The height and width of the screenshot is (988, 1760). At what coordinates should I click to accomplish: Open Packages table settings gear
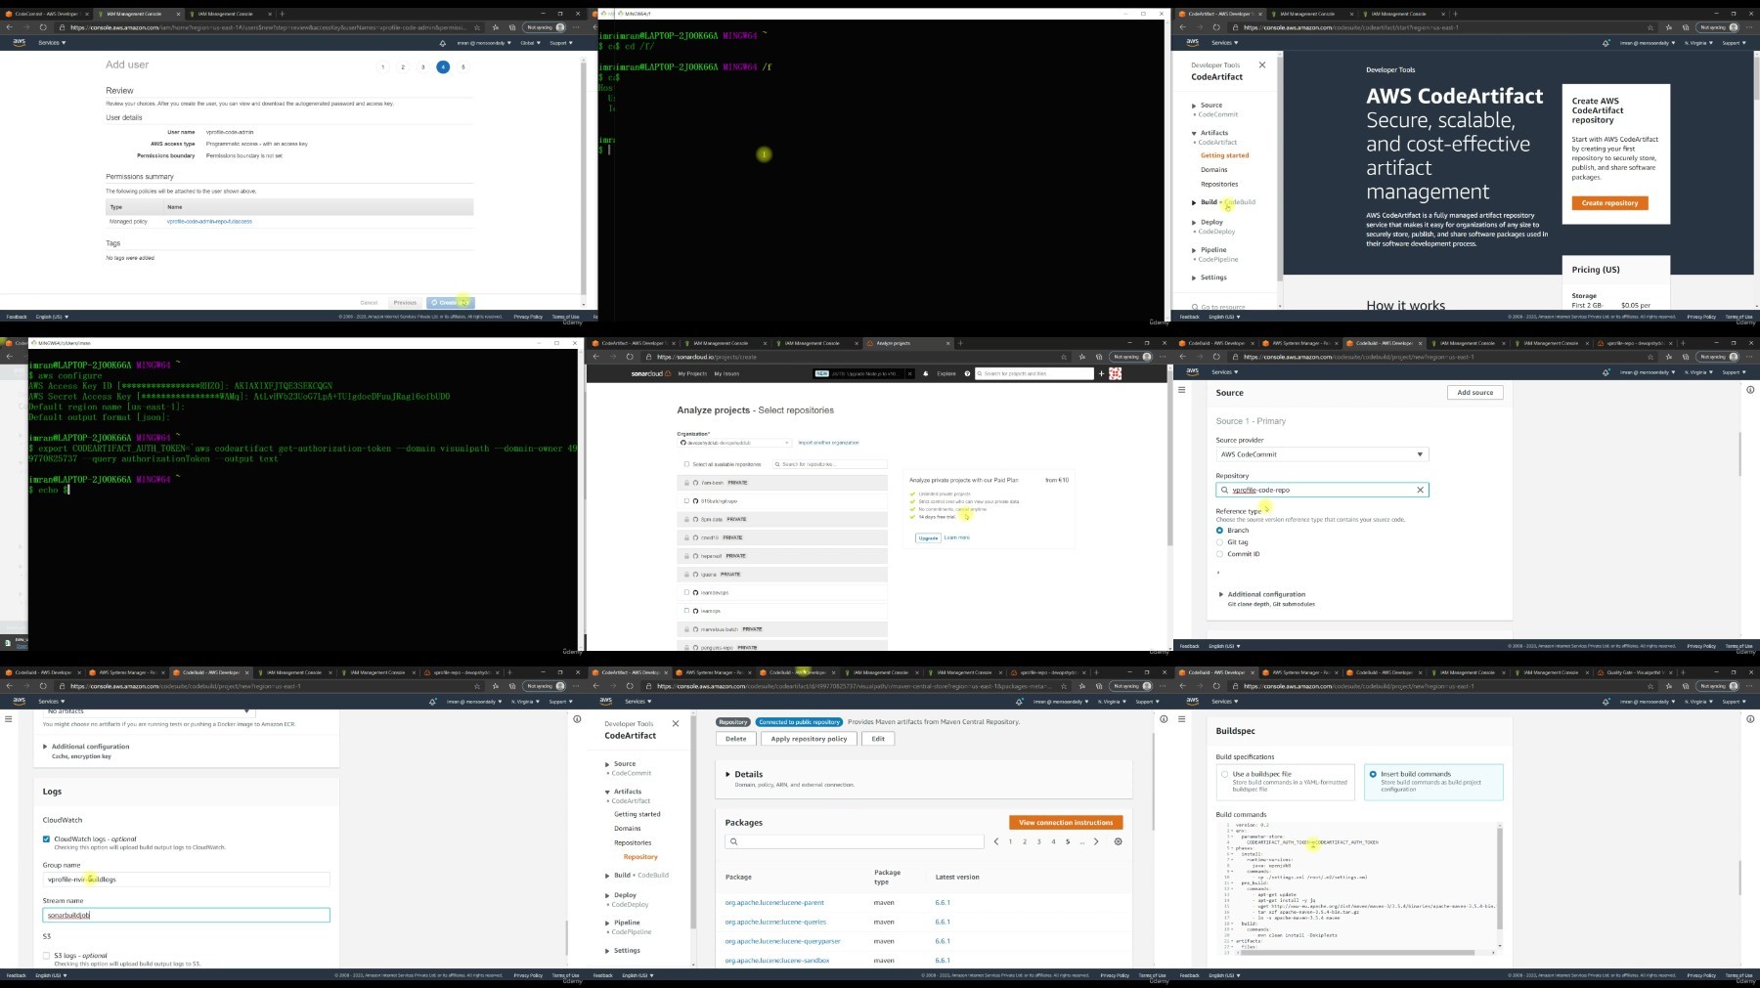(1119, 841)
